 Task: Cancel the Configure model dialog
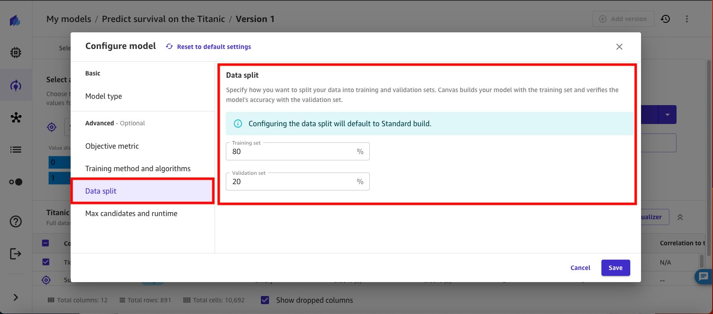[x=580, y=268]
